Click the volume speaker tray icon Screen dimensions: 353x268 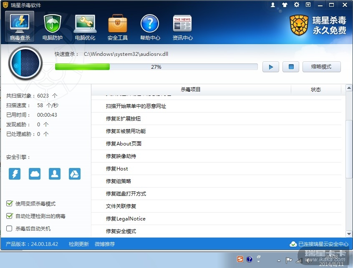[x=309, y=260]
